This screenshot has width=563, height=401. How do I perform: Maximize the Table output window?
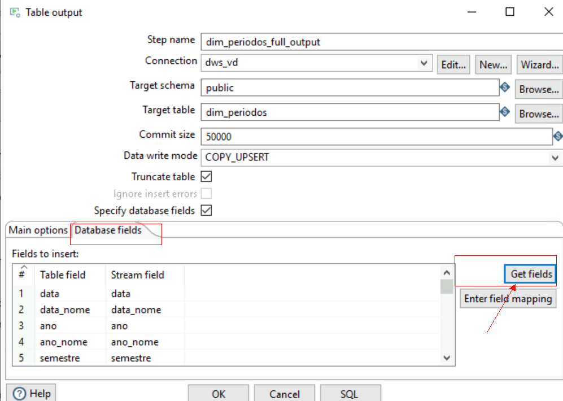(510, 12)
